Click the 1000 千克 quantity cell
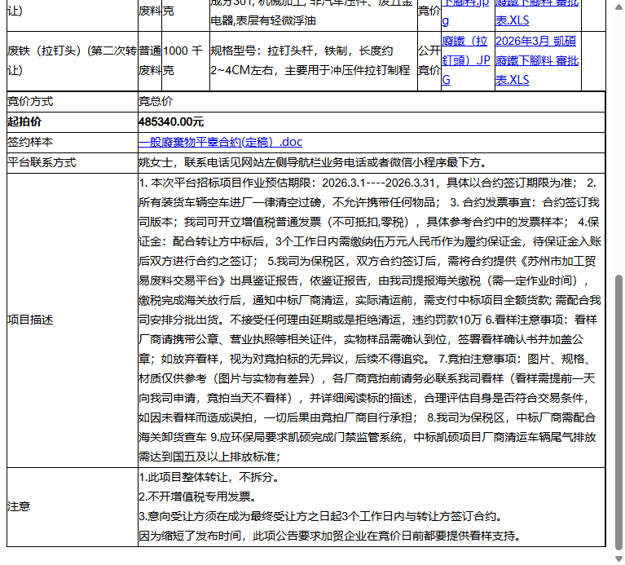 tap(185, 60)
